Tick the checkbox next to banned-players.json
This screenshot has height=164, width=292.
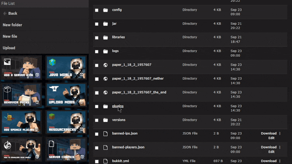tap(97, 148)
